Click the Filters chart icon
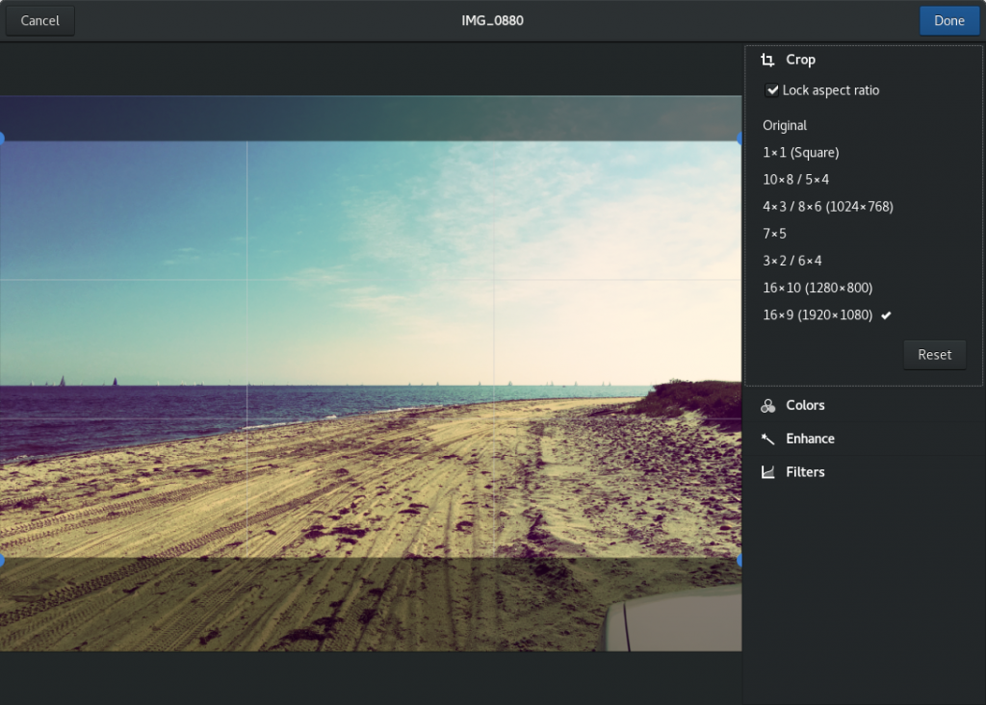The width and height of the screenshot is (986, 705). click(767, 472)
